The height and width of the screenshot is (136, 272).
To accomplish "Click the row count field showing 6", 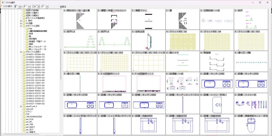I will point(26,6).
